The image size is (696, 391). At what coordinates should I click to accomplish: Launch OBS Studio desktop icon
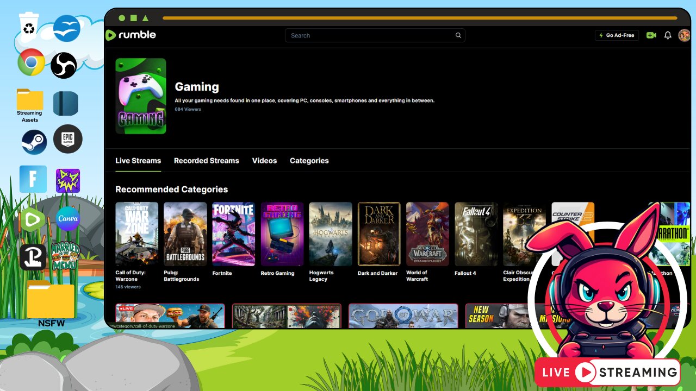(64, 65)
